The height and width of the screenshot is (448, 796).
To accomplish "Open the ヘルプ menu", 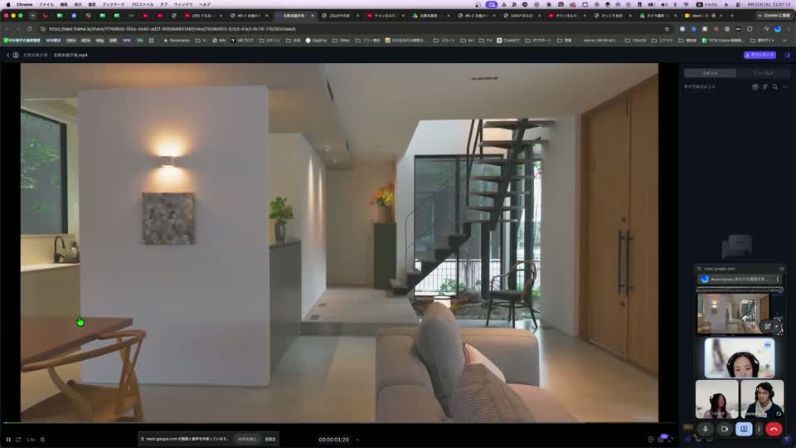I will coord(205,4).
